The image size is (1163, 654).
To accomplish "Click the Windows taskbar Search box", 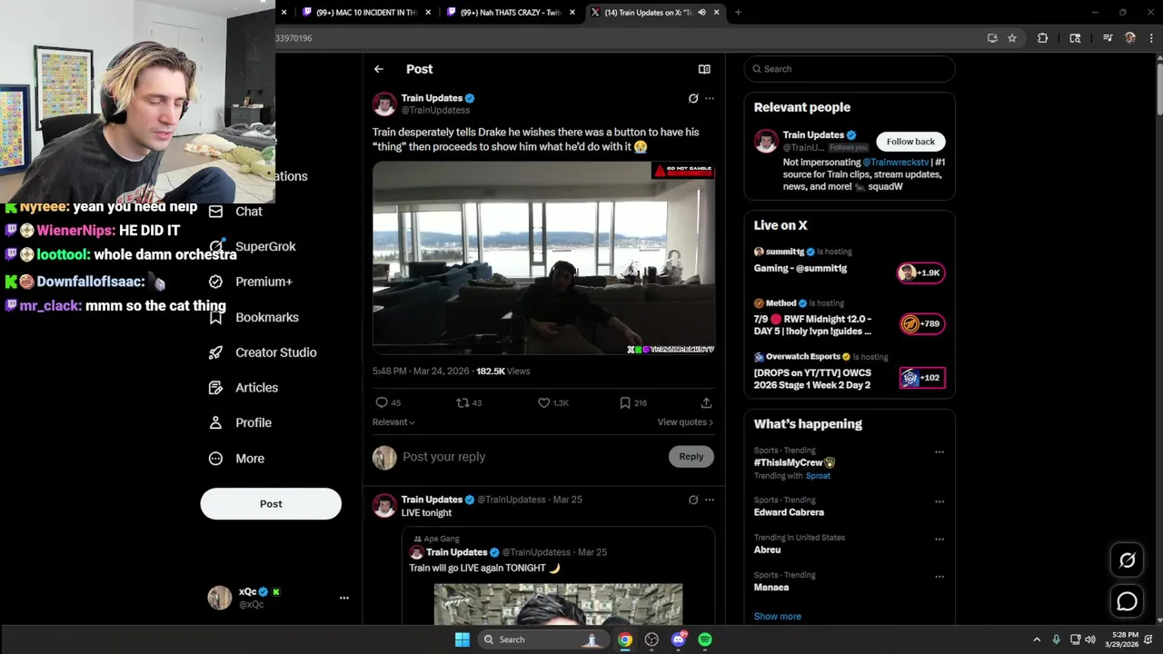I will [x=542, y=639].
